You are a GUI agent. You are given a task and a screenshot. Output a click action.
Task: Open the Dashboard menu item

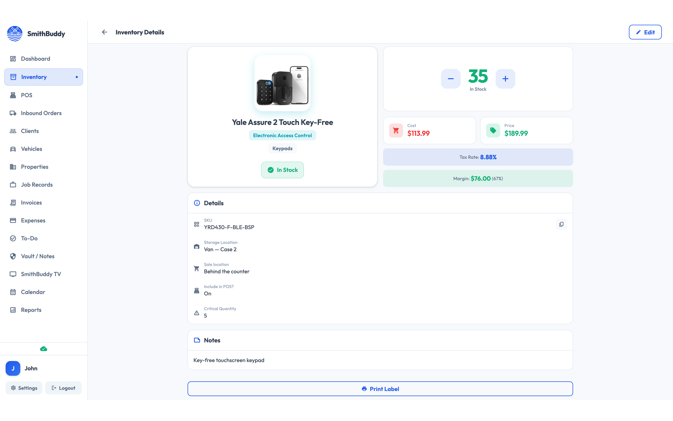click(44, 59)
